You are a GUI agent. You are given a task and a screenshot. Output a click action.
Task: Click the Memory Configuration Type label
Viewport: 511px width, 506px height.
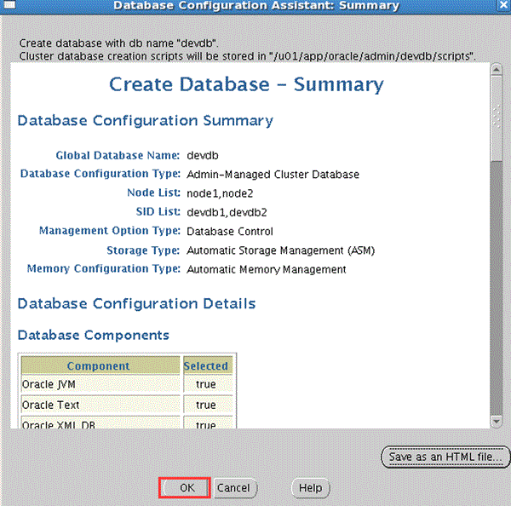(x=104, y=269)
